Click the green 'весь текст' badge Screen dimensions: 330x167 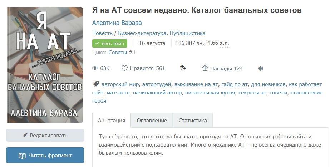110,43
